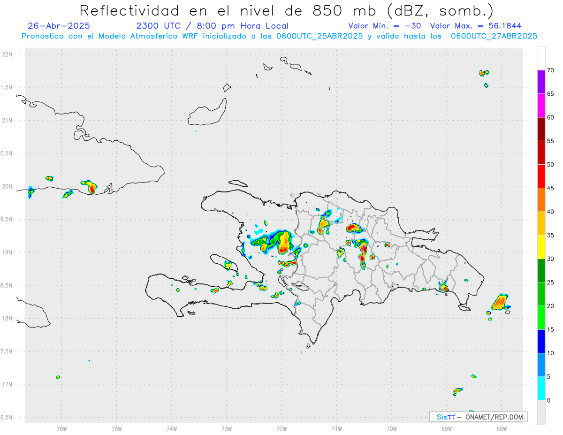Select the date text '26-Abr-2025'
Viewport: 563px width, 435px height.
click(59, 26)
